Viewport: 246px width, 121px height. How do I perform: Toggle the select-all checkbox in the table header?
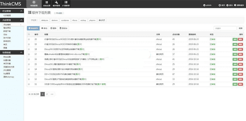(29, 34)
